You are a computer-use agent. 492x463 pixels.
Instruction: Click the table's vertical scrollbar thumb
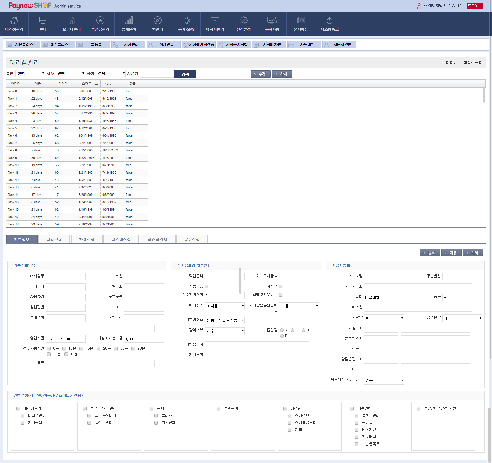click(484, 95)
